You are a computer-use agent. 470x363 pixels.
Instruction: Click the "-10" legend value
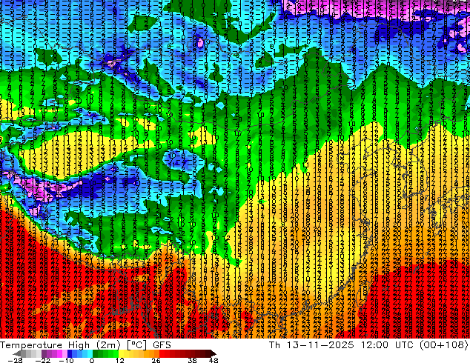[66, 360]
